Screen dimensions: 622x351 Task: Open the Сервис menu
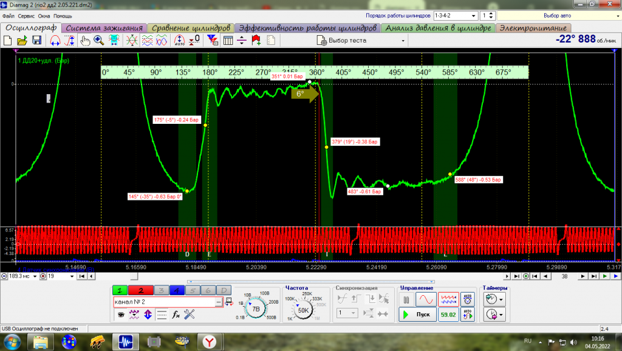point(26,16)
